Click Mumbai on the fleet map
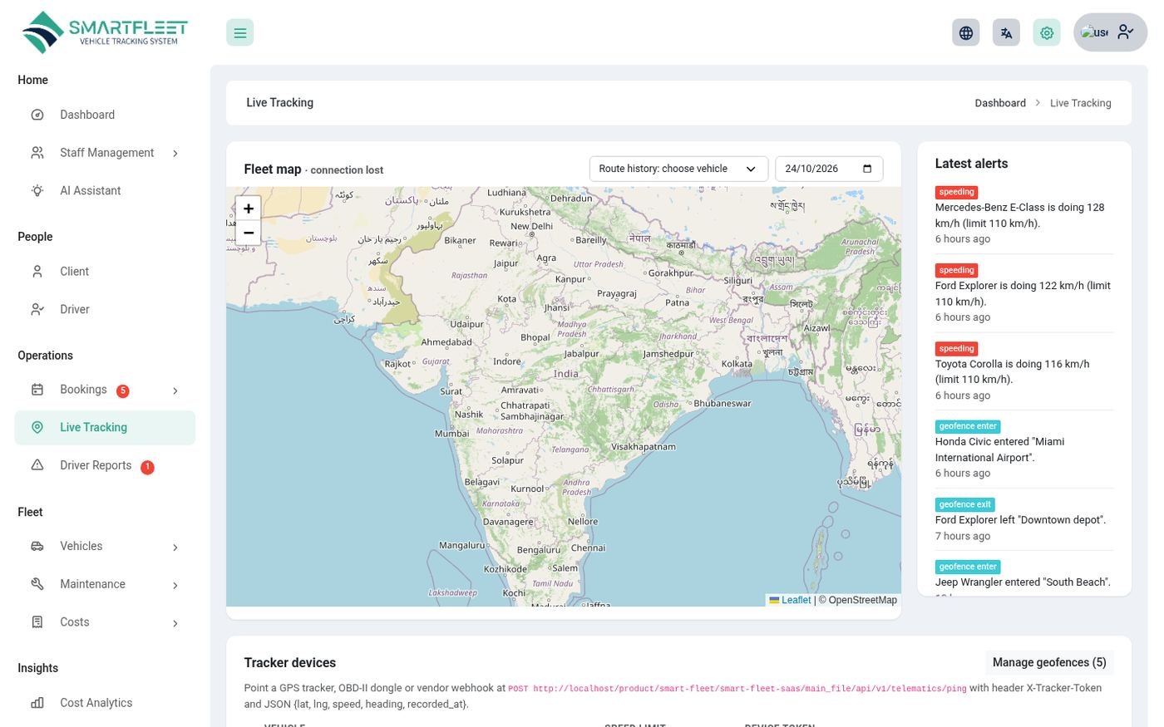The width and height of the screenshot is (1164, 727). [451, 434]
